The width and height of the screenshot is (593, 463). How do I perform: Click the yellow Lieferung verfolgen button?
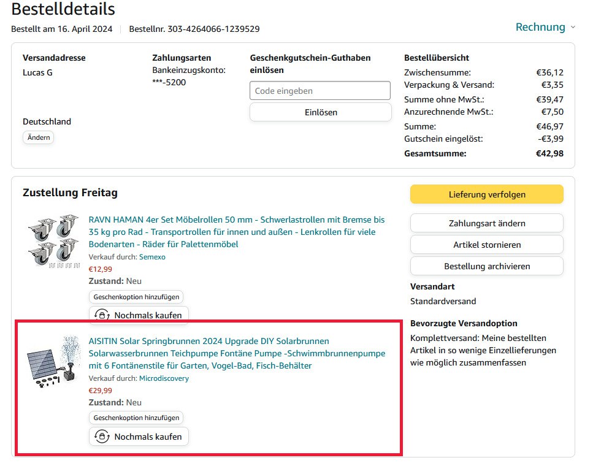tap(486, 194)
